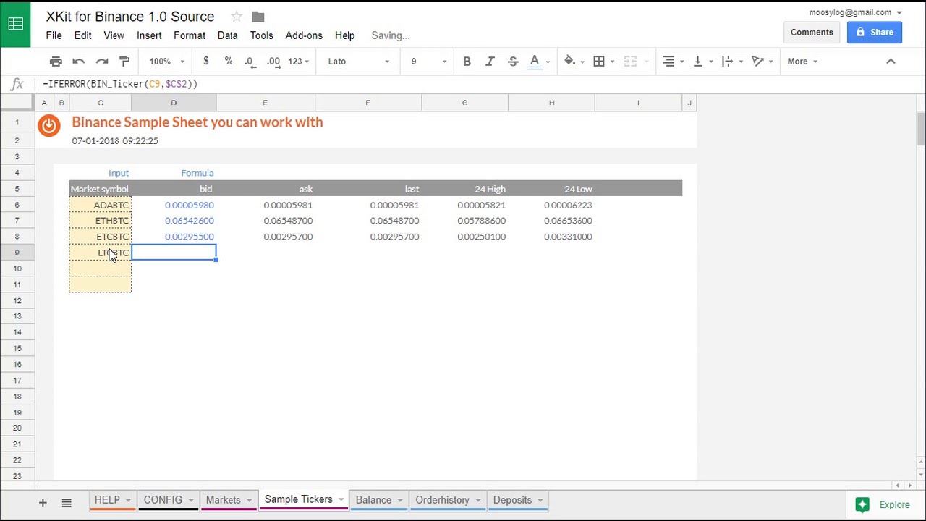Viewport: 926px width, 521px height.
Task: Format cell as percent
Action: tap(229, 62)
